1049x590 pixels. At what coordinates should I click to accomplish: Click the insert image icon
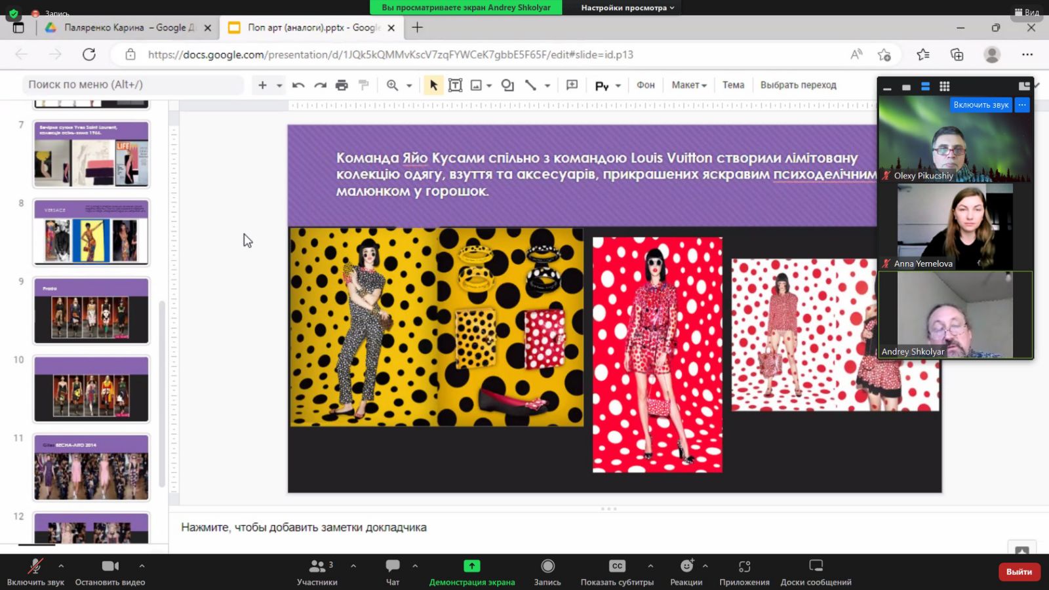[477, 85]
